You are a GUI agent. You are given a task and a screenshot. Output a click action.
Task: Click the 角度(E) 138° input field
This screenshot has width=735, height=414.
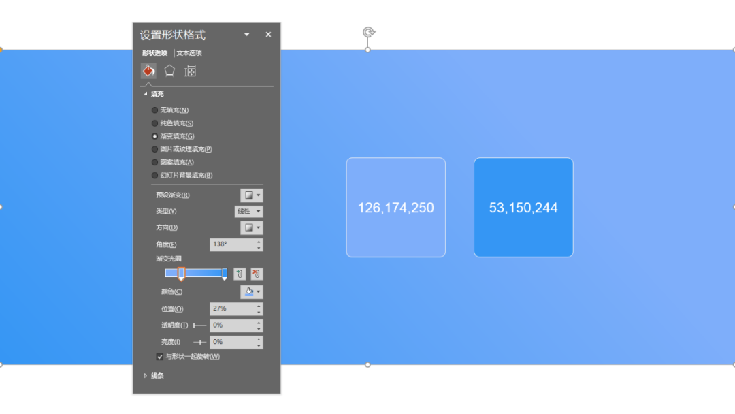pyautogui.click(x=232, y=244)
